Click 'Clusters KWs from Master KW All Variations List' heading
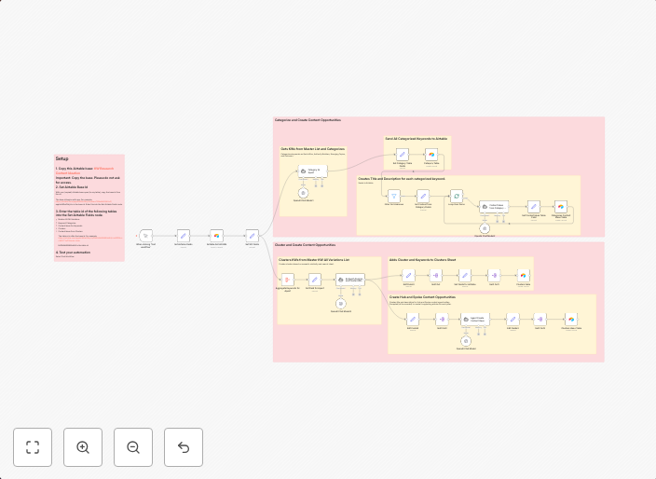Image resolution: width=656 pixels, height=479 pixels. point(314,260)
